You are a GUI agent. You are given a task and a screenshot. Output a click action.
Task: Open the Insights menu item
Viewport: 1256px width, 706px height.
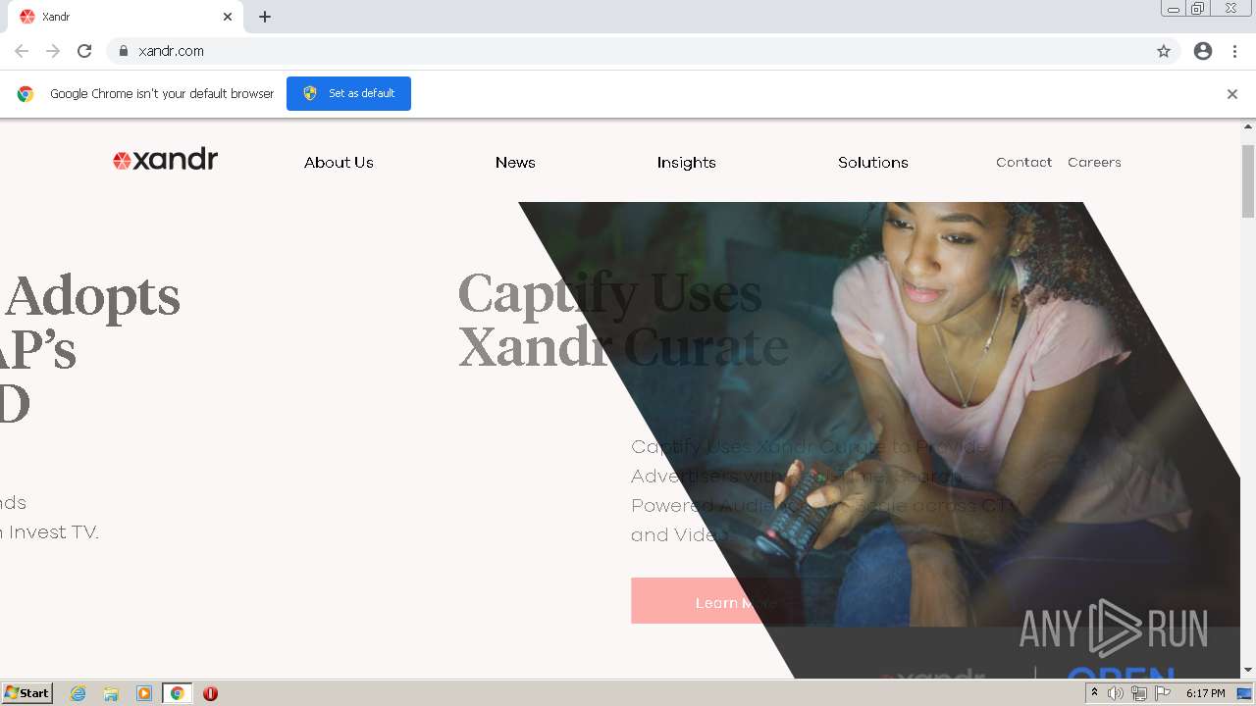(687, 163)
